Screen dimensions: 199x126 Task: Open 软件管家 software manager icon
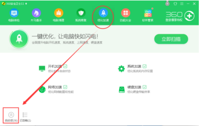tap(148, 13)
